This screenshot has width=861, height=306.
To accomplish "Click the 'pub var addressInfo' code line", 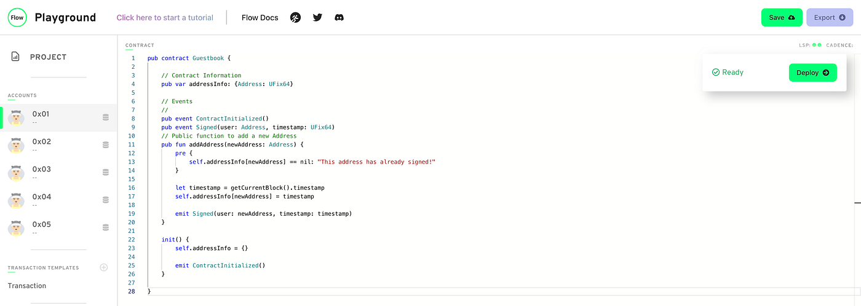I will (228, 84).
